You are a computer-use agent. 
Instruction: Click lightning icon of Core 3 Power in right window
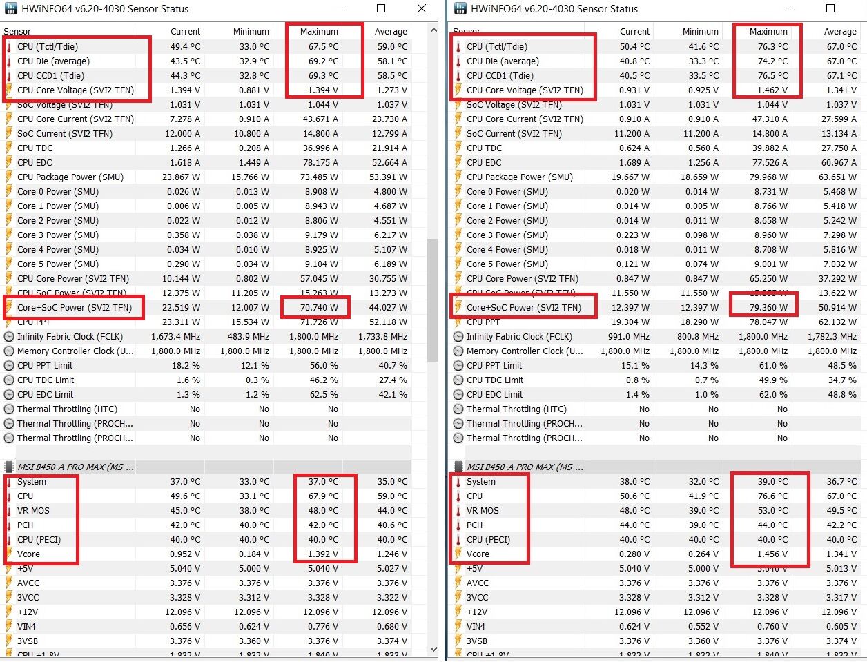458,235
